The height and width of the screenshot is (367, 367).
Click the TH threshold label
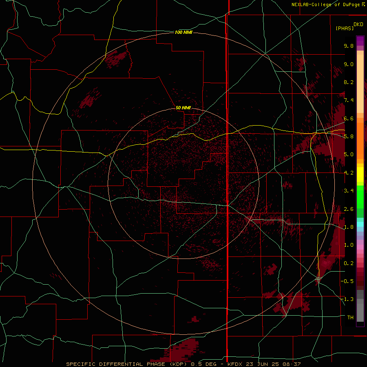tap(350, 318)
